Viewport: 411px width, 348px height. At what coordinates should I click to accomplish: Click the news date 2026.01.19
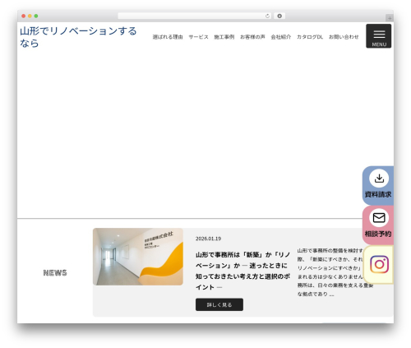[208, 239]
